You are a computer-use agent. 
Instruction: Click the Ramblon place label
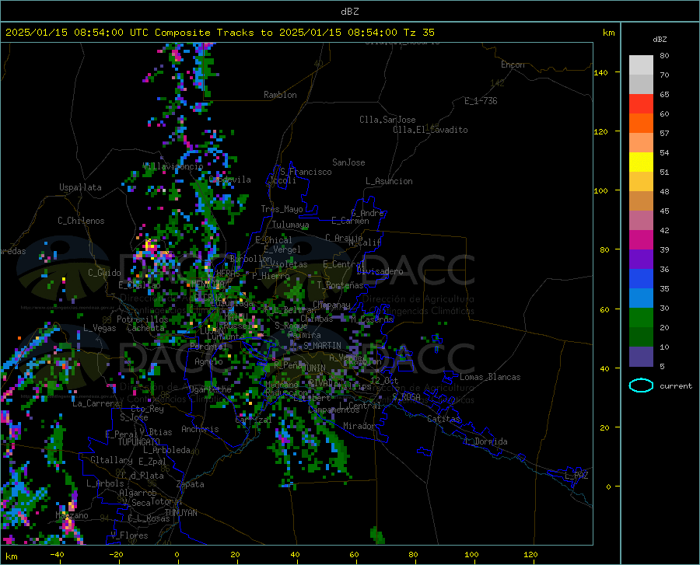pos(280,95)
